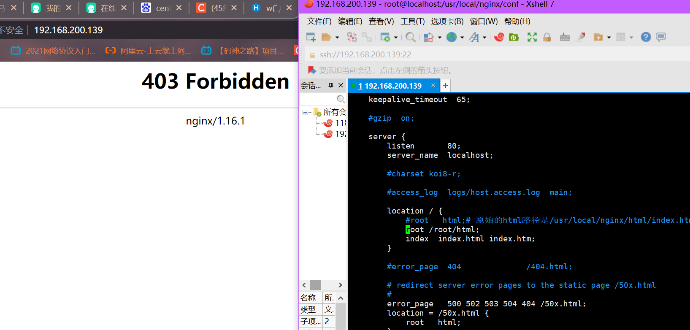
Task: Open the virtual keyboard icon
Action: (x=565, y=37)
